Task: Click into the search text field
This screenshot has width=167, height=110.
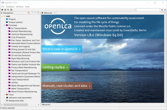Action: [x=148, y=10]
